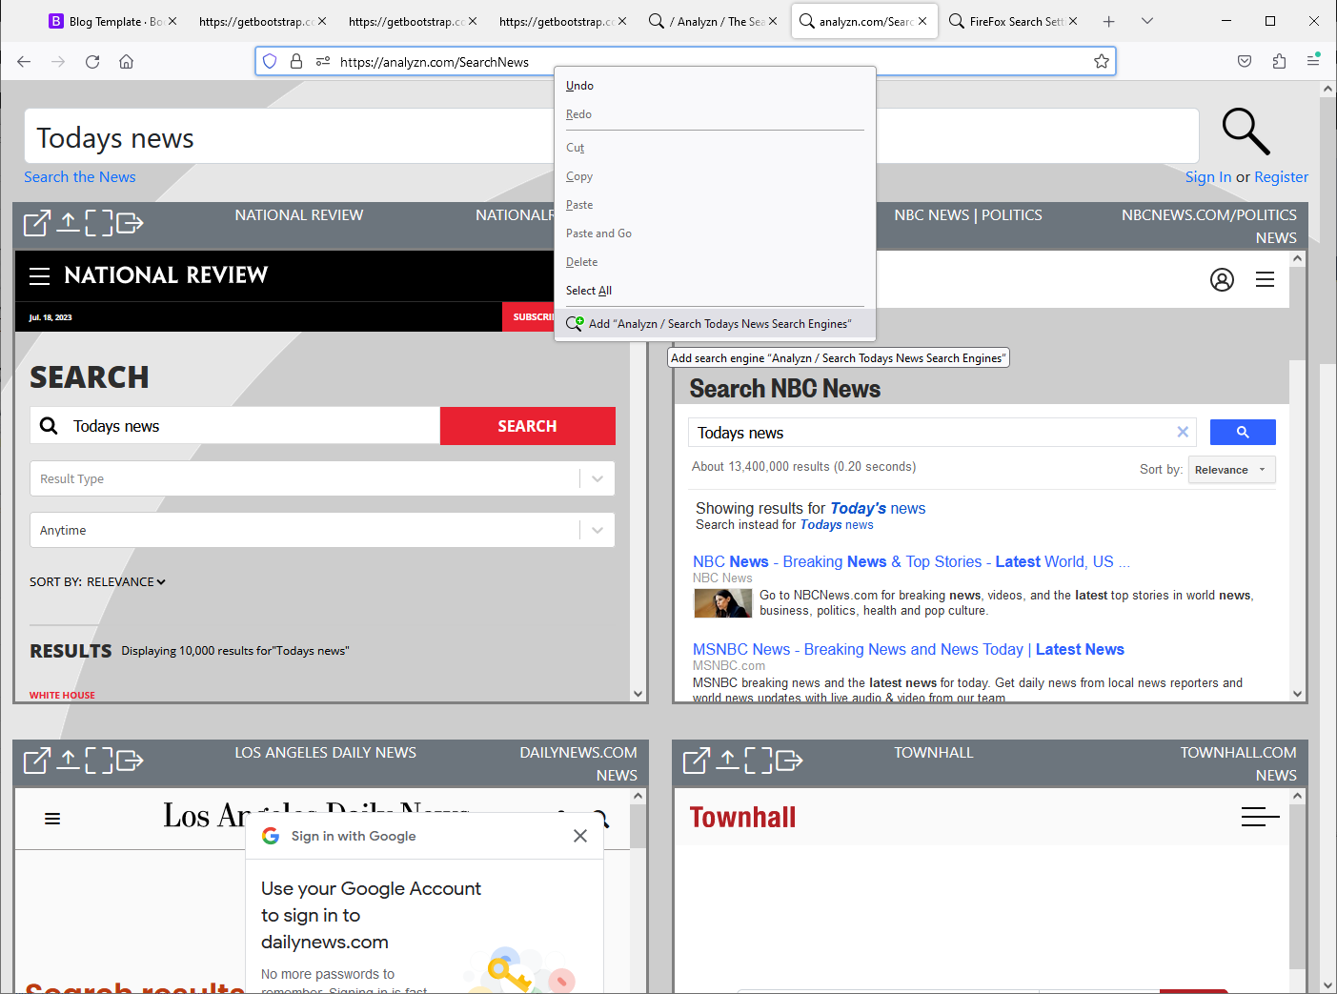
Task: Open the Townhall hamburger menu icon
Action: point(1260,817)
